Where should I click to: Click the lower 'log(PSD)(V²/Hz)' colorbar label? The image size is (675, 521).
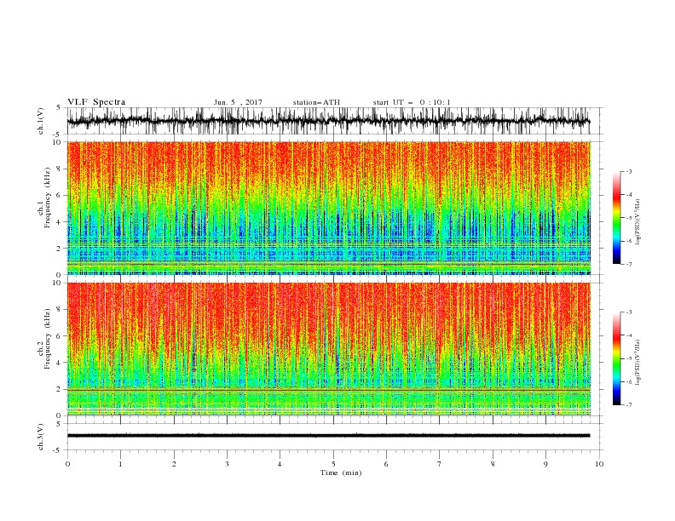637,362
